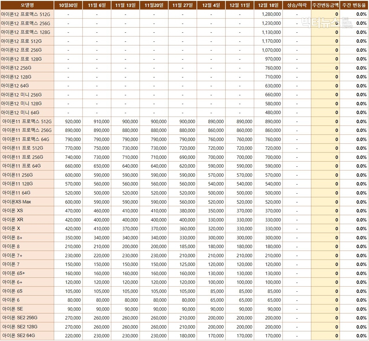Click the 11월 13일 column header
The image size is (369, 341).
[125, 5]
